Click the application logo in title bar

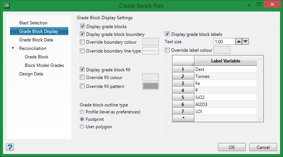(x=7, y=6)
